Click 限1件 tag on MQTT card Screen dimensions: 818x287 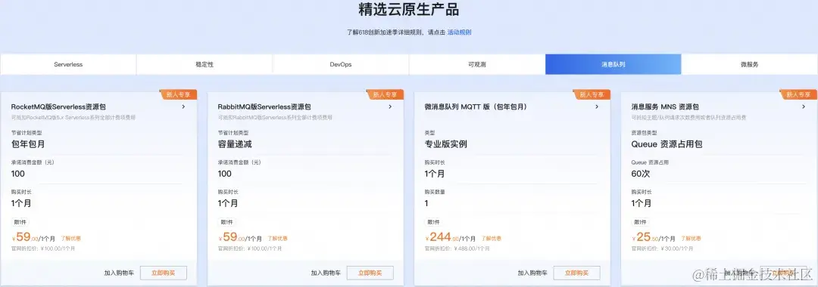[433, 222]
